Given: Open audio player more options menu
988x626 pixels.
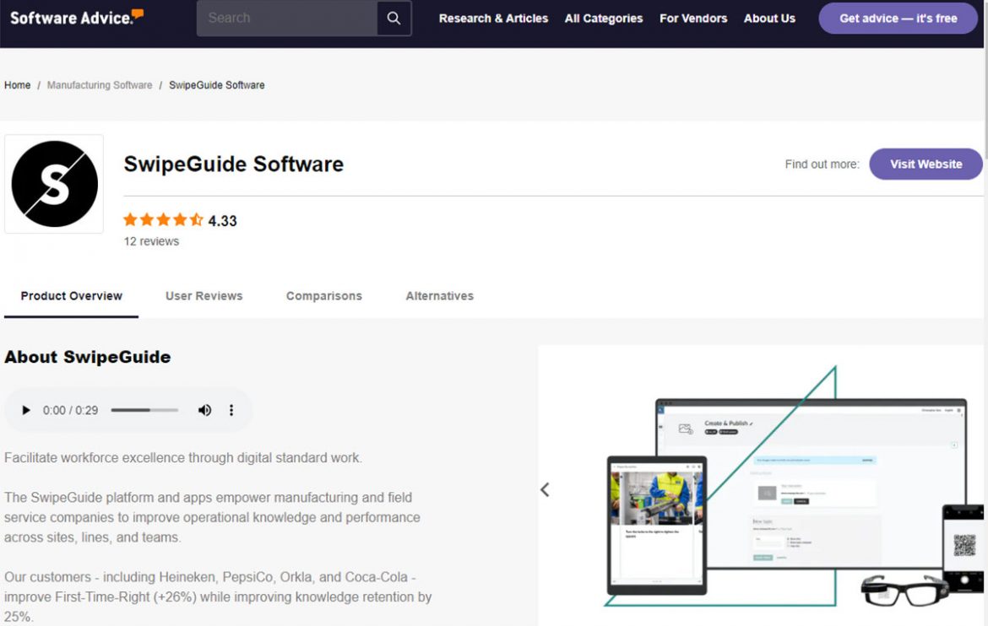Looking at the screenshot, I should point(231,410).
